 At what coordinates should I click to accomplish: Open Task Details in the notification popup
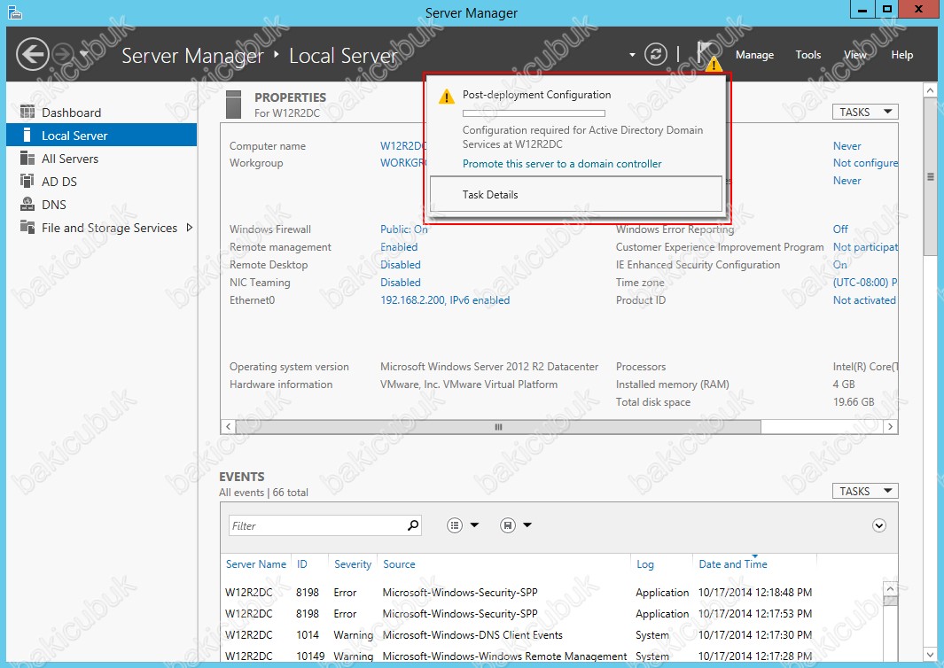click(576, 194)
